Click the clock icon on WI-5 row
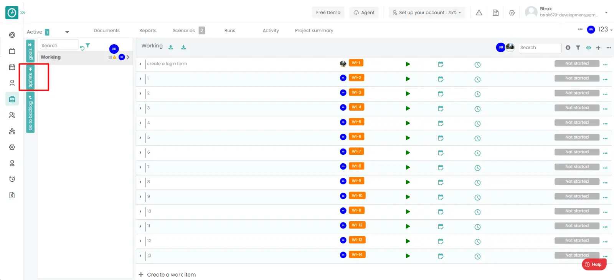The image size is (614, 280). (x=477, y=124)
